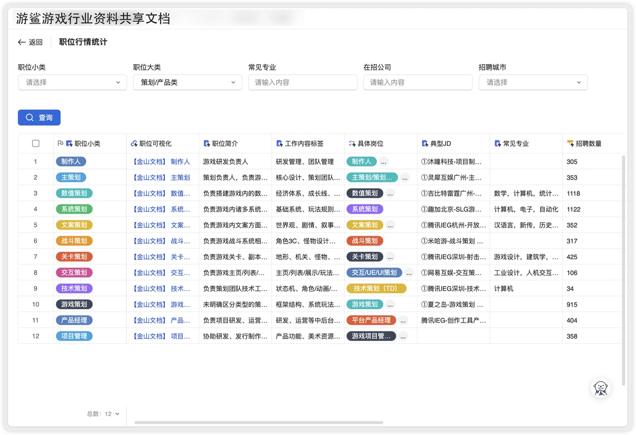Viewport: 636px width, 435px height.
Task: Expand the ellipsis next to 平台产品经理 tag
Action: 403,320
